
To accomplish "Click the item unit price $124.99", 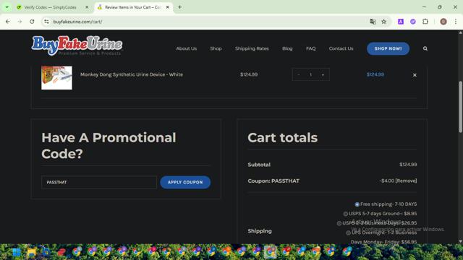I will coord(249,74).
